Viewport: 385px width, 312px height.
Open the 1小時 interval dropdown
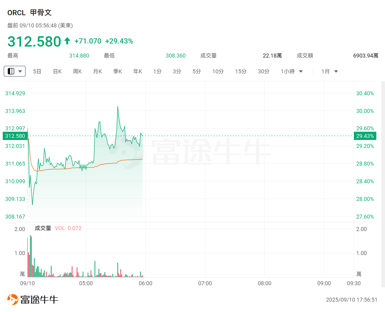(x=301, y=71)
